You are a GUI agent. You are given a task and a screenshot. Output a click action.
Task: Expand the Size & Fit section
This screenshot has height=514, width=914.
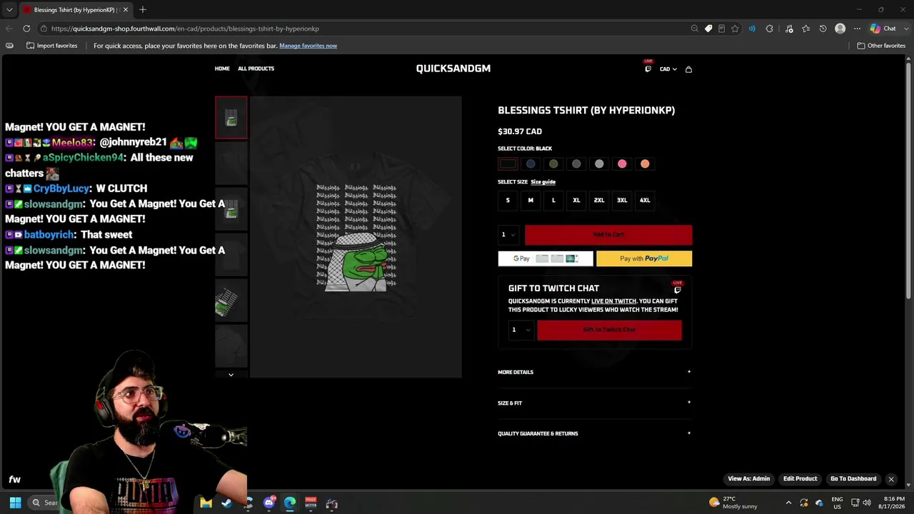pyautogui.click(x=594, y=403)
